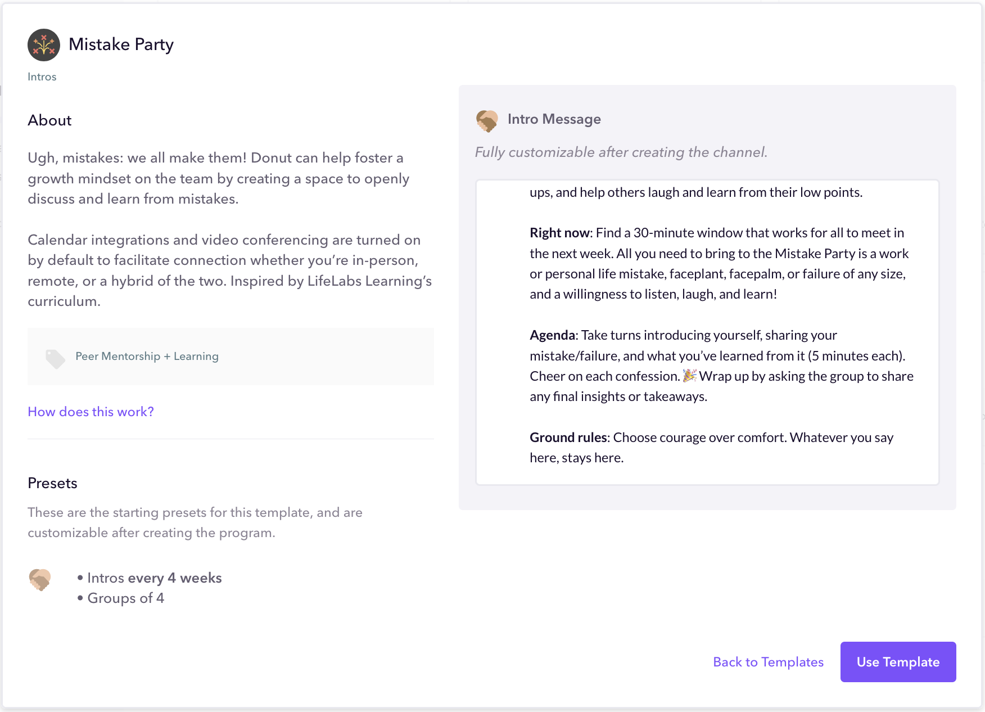Click the Ground rules paragraph
This screenshot has height=712, width=985.
pos(711,448)
